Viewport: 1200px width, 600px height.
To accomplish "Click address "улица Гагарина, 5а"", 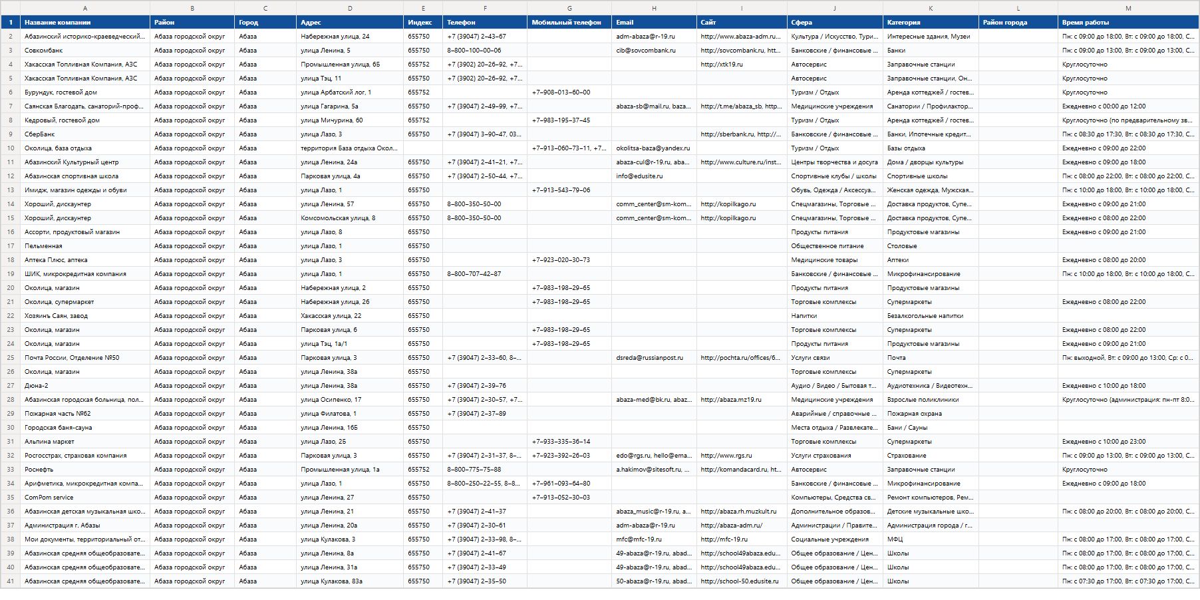I will pyautogui.click(x=350, y=106).
